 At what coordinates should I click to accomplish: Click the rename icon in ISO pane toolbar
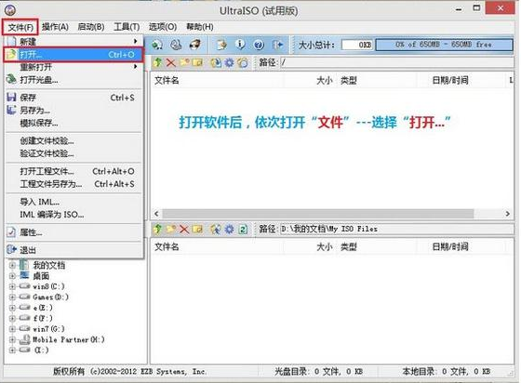[x=197, y=62]
